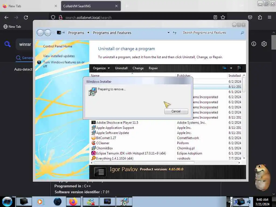Open SearXNG info icon
Image resolution: width=276 pixels, height=207 pixels.
pos(254,44)
